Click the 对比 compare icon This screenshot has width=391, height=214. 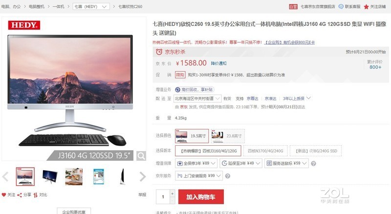pyautogui.click(x=35, y=195)
